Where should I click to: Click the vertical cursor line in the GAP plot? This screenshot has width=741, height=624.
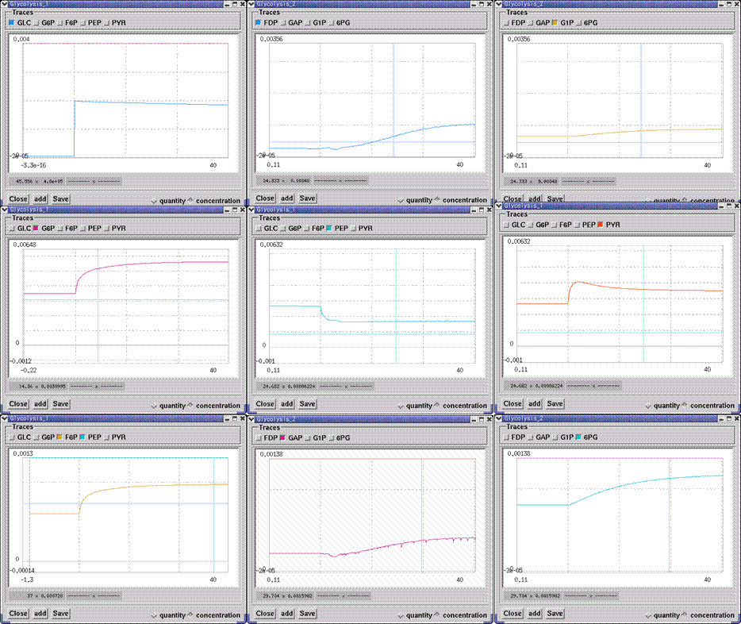click(422, 516)
